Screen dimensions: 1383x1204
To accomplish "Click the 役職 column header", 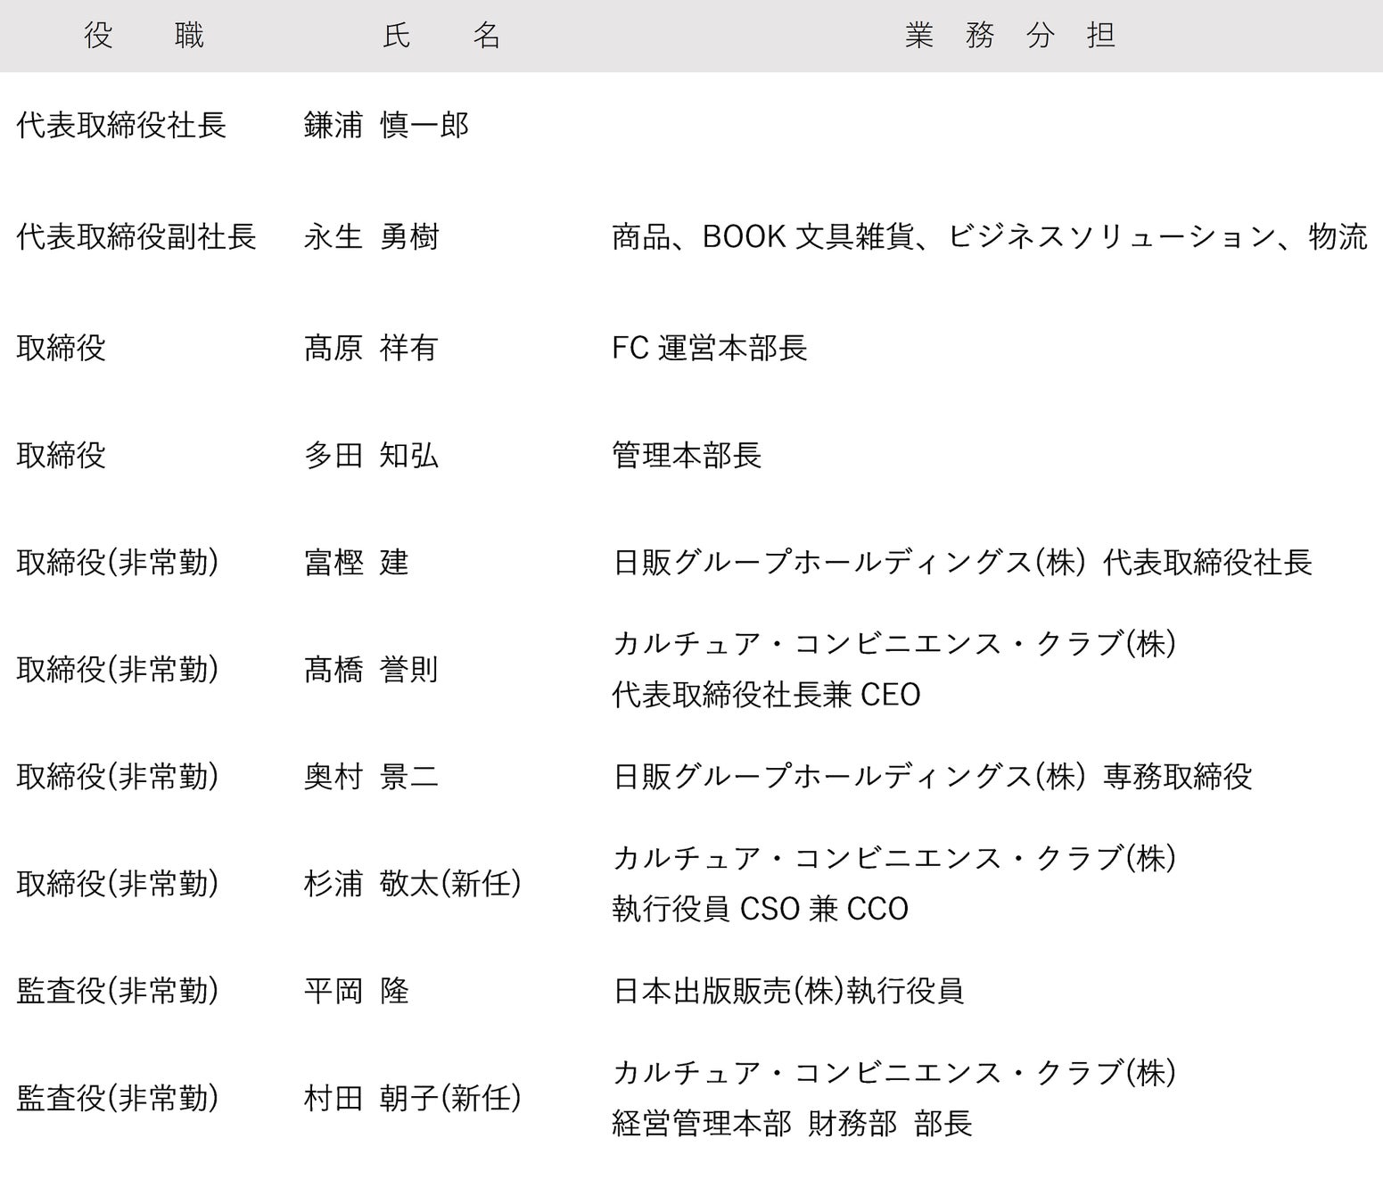I will coord(144,36).
